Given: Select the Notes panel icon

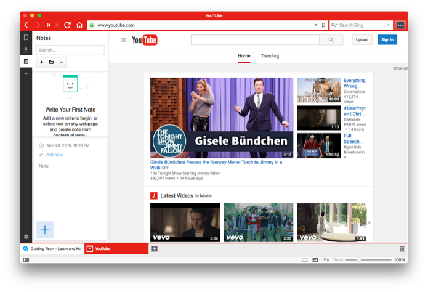Looking at the screenshot, I should tap(26, 62).
